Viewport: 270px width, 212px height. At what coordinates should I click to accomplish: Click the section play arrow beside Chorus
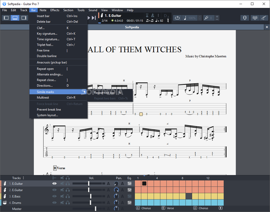coord(221,208)
